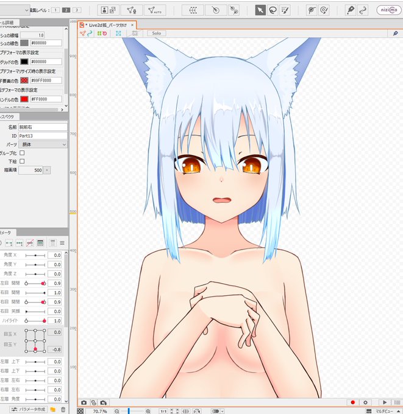
Task: Toggle the 下絵 checkbox
Action: (x=22, y=161)
